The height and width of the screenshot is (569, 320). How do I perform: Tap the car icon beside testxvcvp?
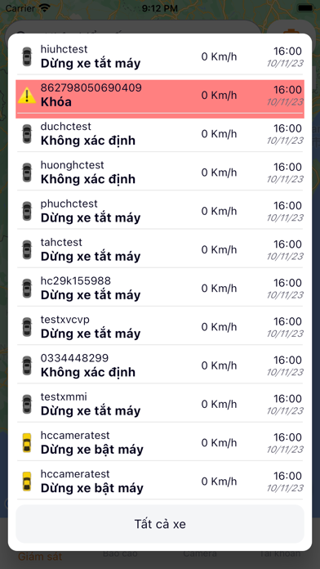tap(27, 327)
